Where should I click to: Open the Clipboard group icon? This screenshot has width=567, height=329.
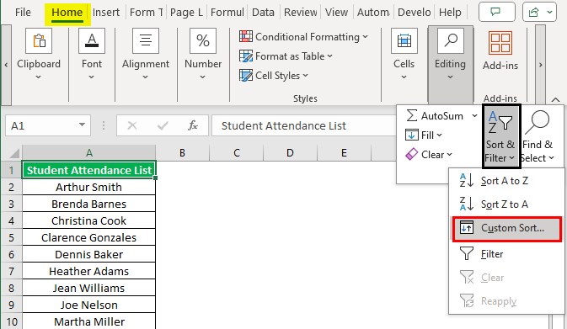39,40
